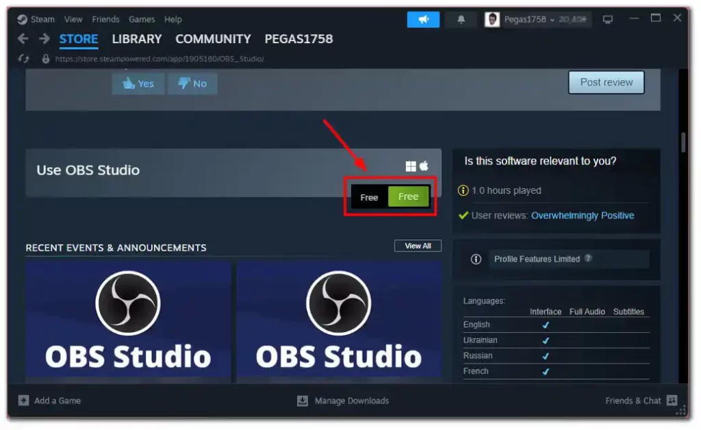Click the store URL address text
701x430 pixels.
pos(160,59)
